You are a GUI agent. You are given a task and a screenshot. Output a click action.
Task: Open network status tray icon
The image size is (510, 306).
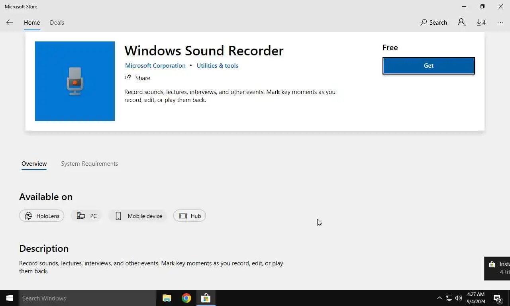[x=449, y=298]
